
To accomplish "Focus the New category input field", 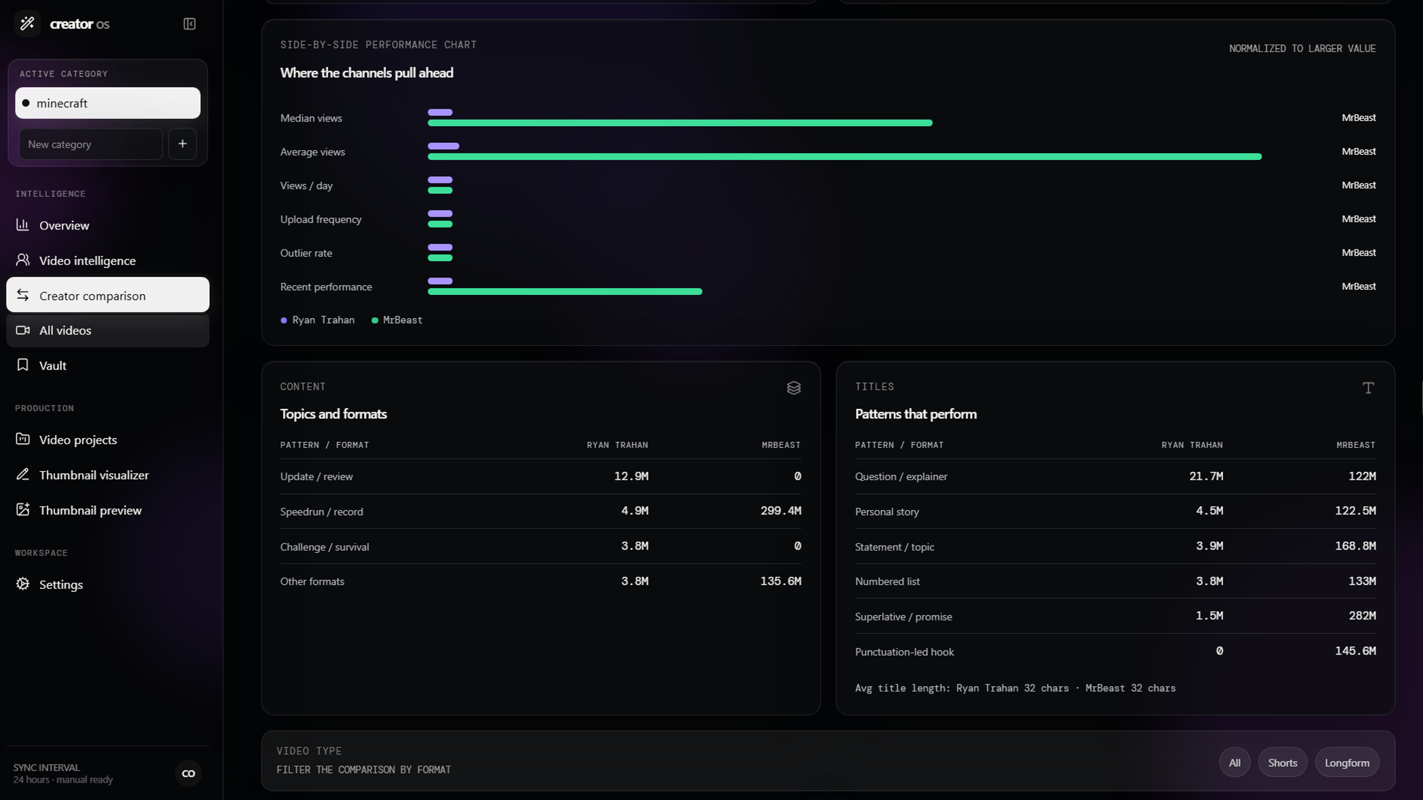I will click(91, 144).
